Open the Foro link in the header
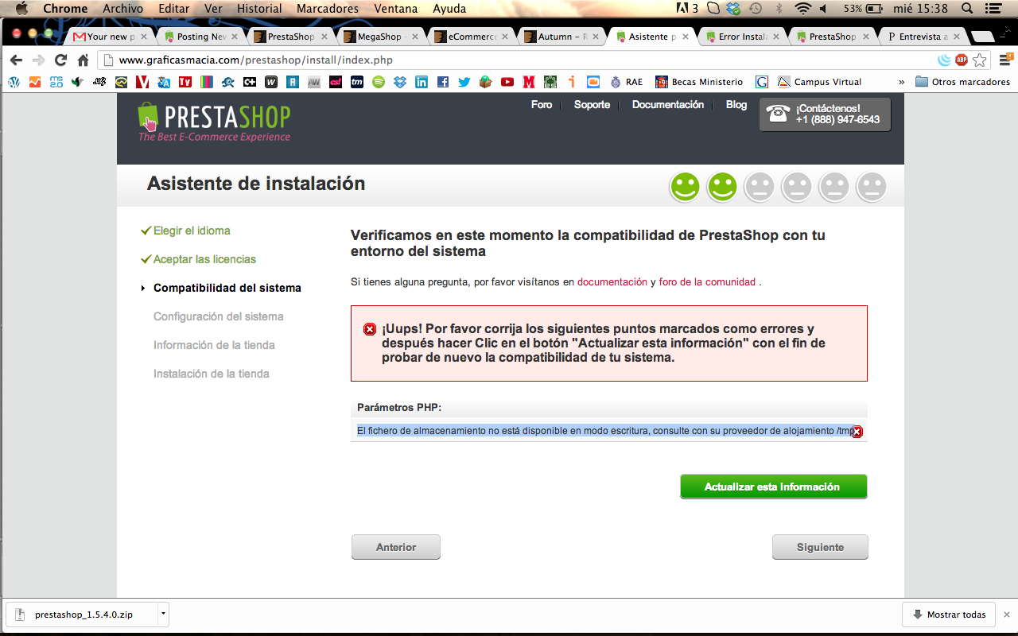 (542, 105)
